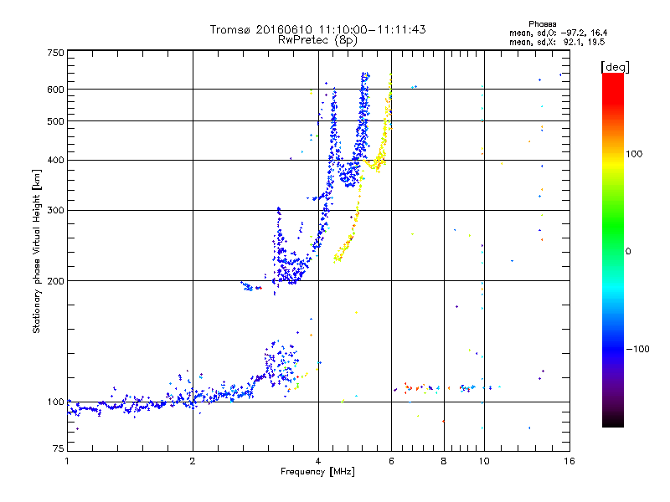Click y-axis tick label '400'

(x=56, y=161)
